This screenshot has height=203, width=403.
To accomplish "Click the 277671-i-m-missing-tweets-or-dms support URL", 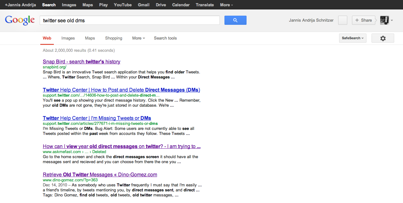I will pyautogui.click(x=100, y=123).
